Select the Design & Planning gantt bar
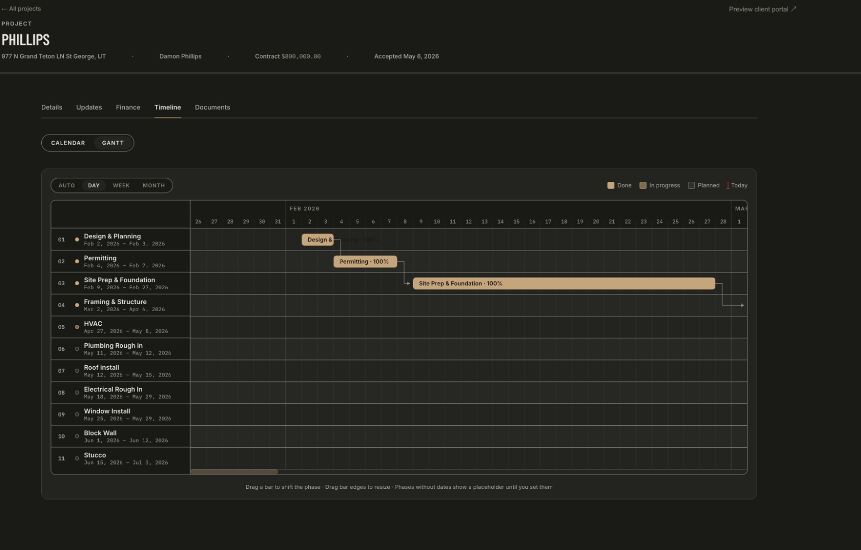 317,240
